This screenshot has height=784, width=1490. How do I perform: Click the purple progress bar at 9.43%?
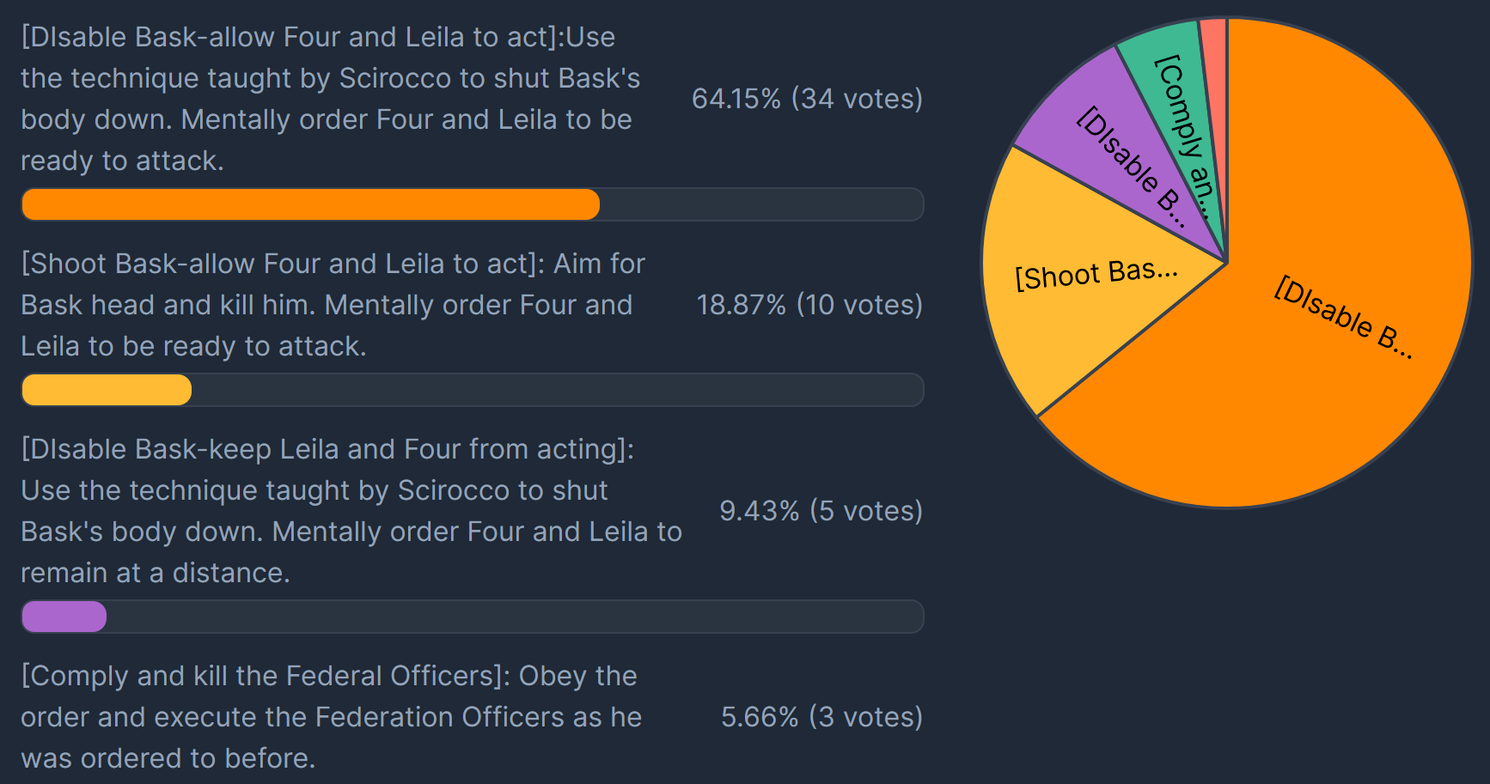[x=64, y=617]
